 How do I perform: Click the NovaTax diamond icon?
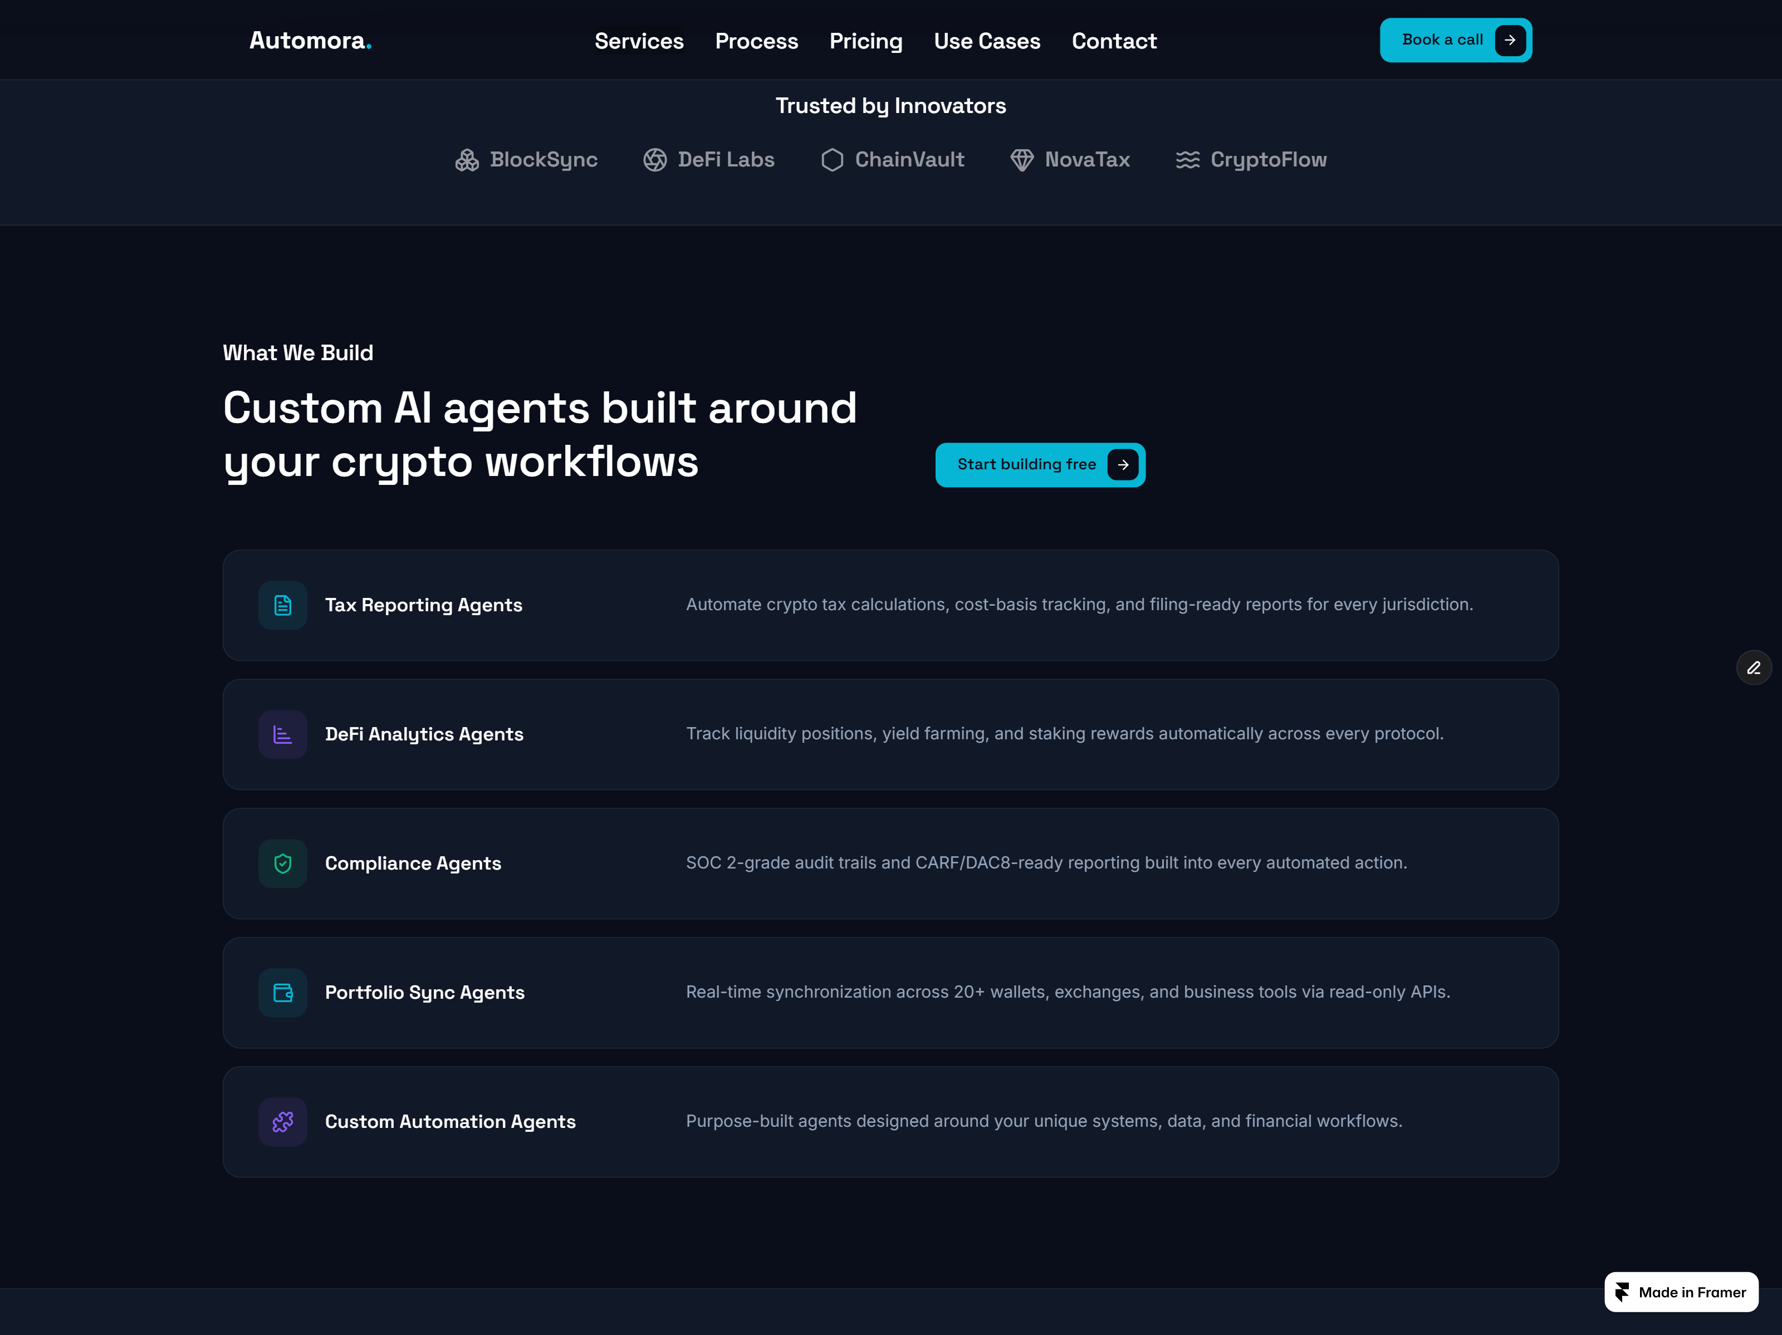tap(1022, 160)
